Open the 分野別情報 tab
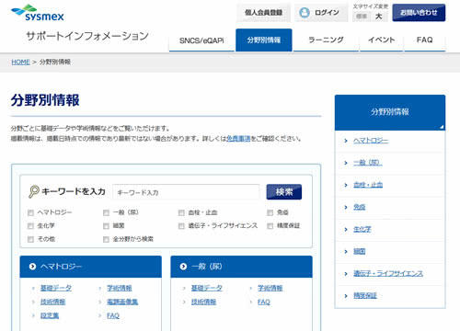Viewport: 460px width, 331px height. [x=264, y=40]
